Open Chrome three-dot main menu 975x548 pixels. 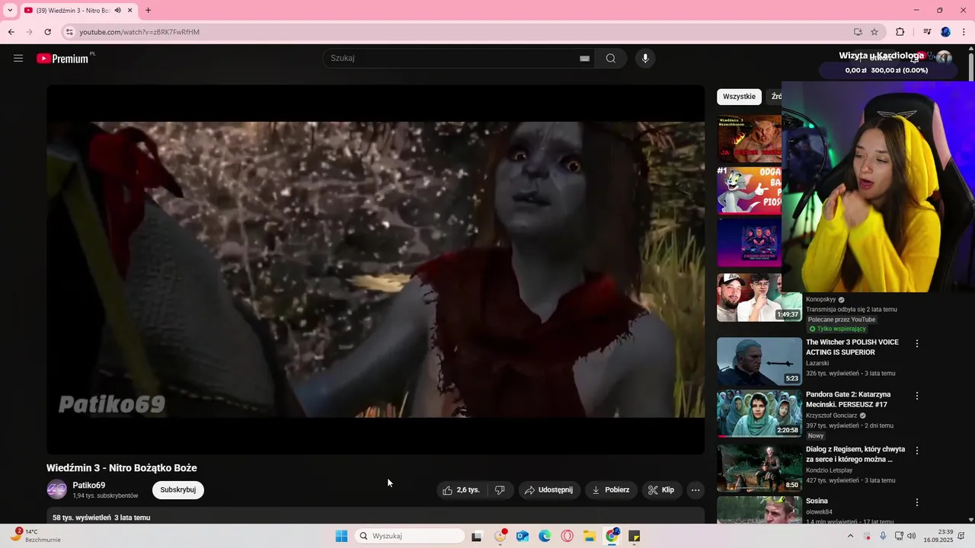tap(964, 32)
